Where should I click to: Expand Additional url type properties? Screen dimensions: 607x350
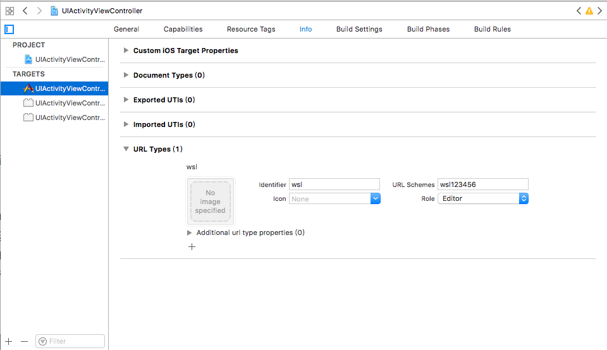point(189,233)
